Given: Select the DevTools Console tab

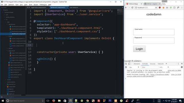Looking at the screenshot, I should (x=145, y=64).
